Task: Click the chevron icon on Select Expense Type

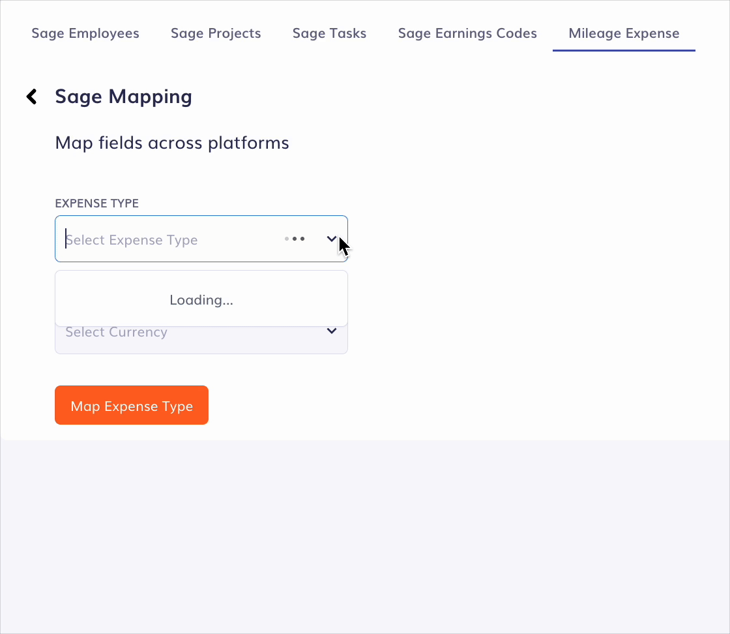Action: point(332,239)
